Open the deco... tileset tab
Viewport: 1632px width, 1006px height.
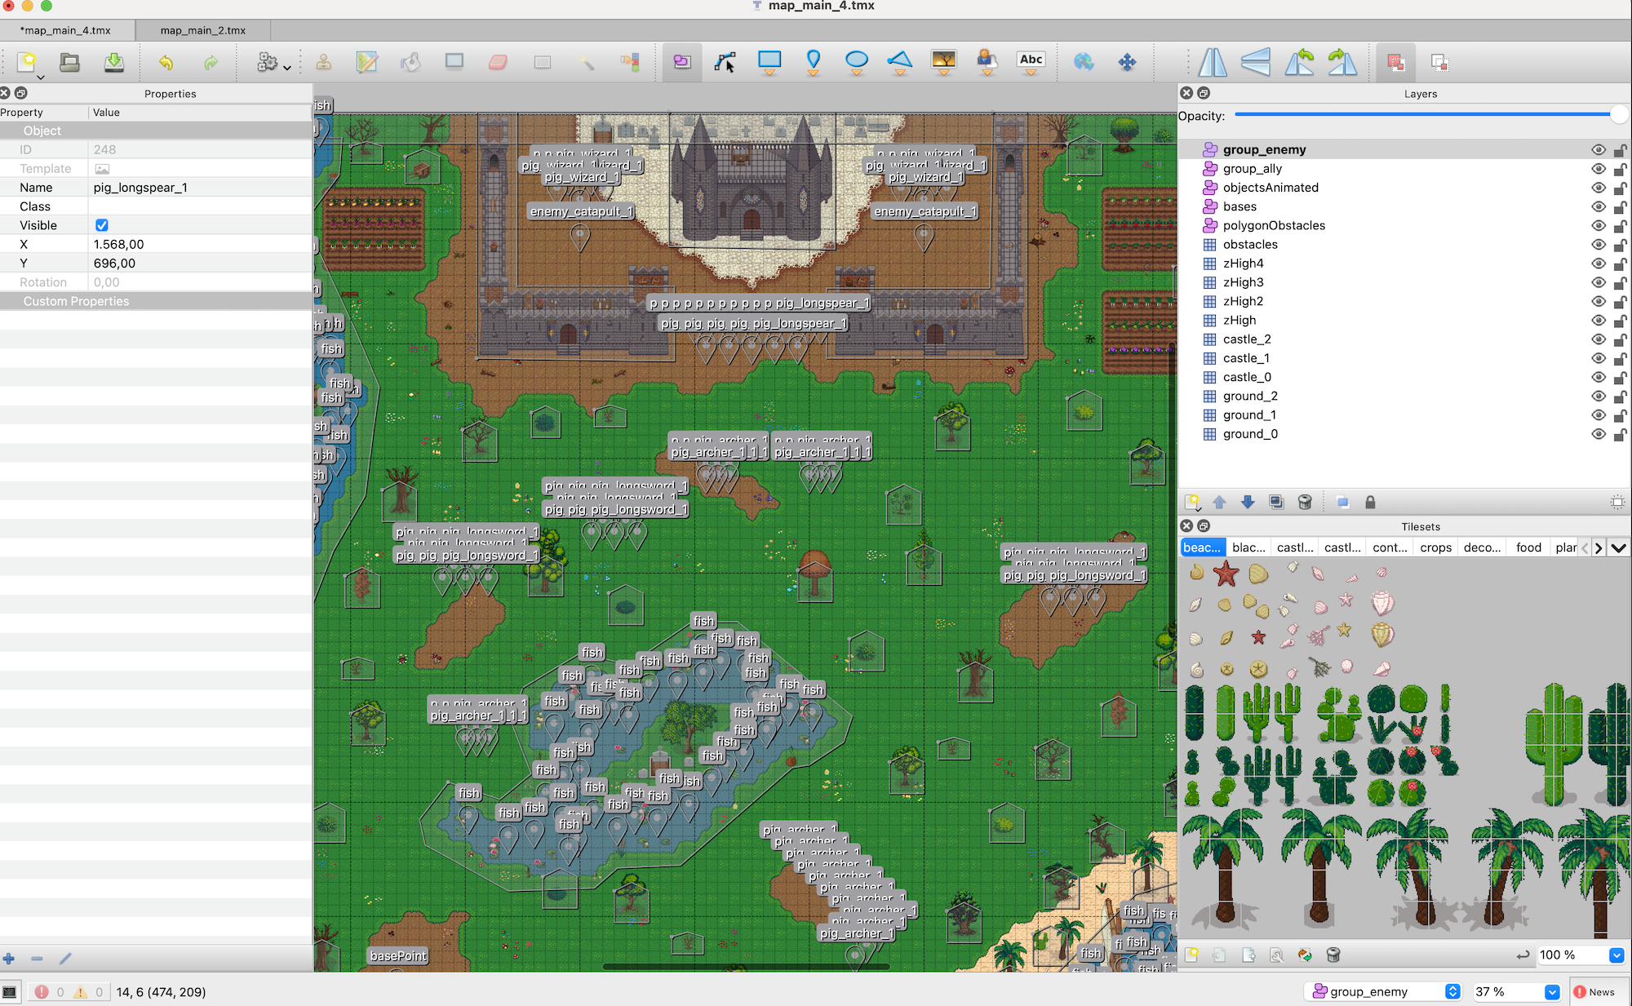click(x=1482, y=547)
